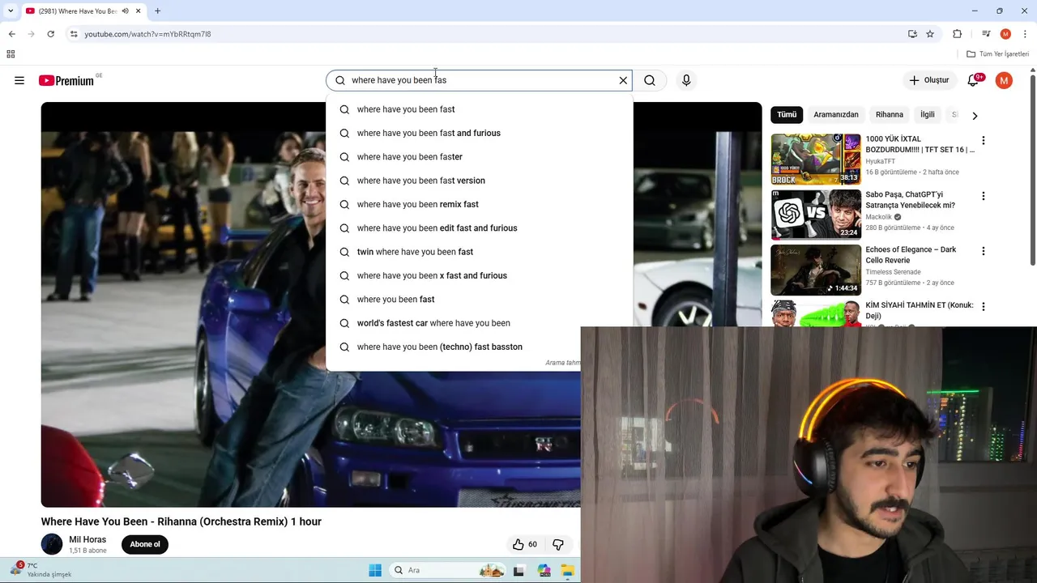Open the weather widget showing 7°C
1037x583 pixels.
point(41,570)
